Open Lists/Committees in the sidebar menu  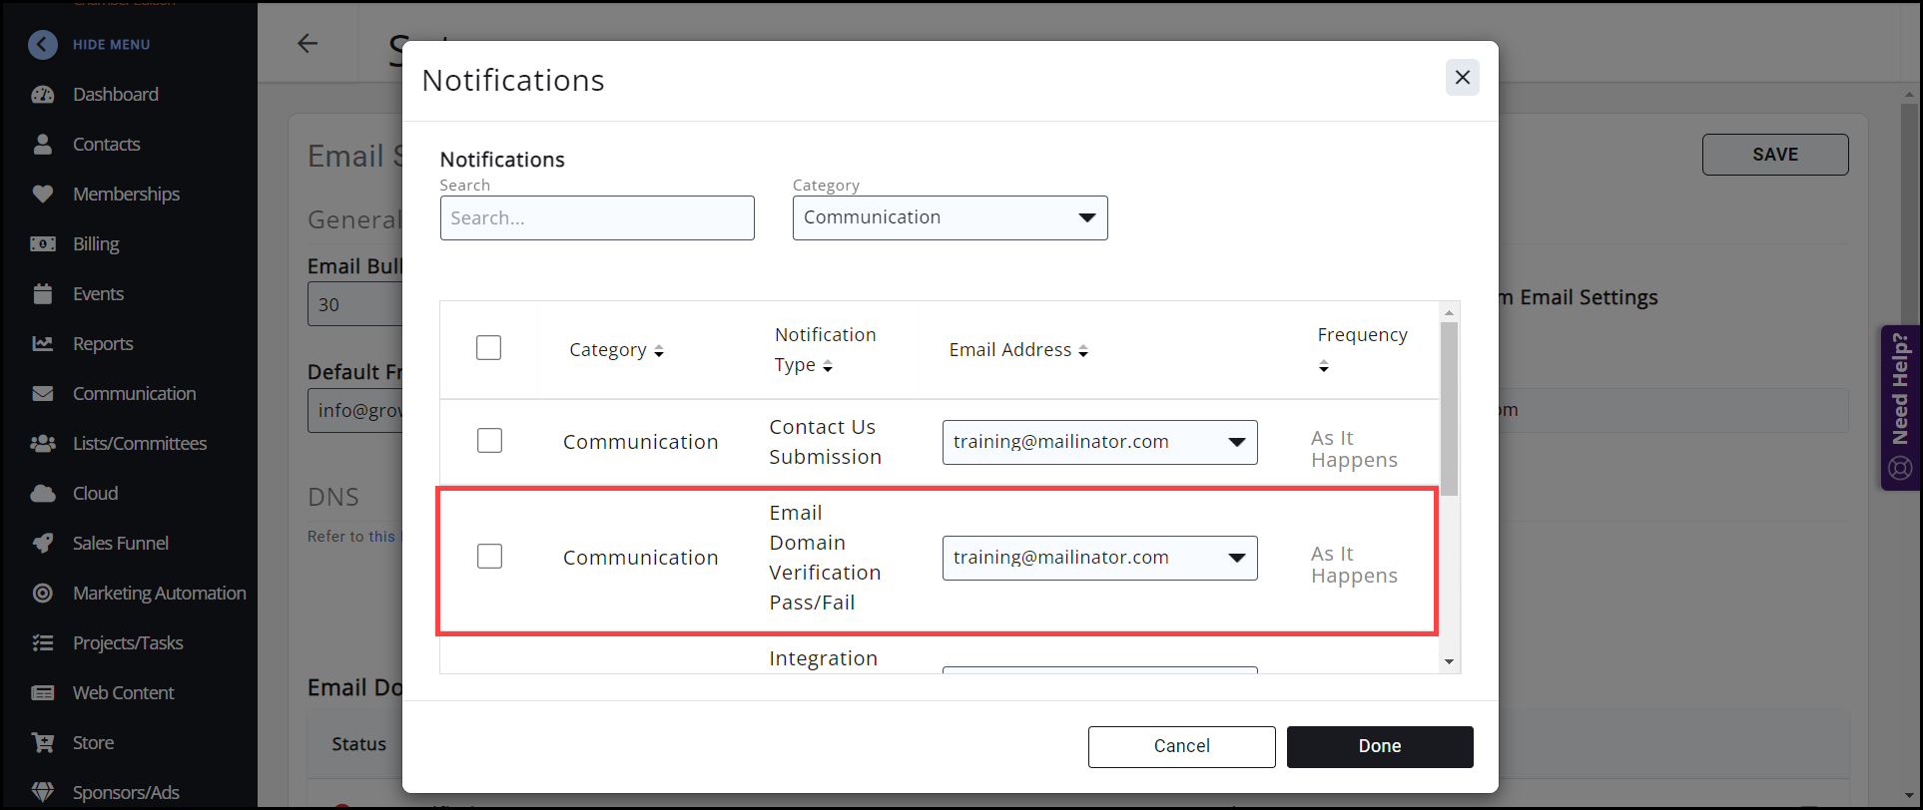pyautogui.click(x=140, y=443)
